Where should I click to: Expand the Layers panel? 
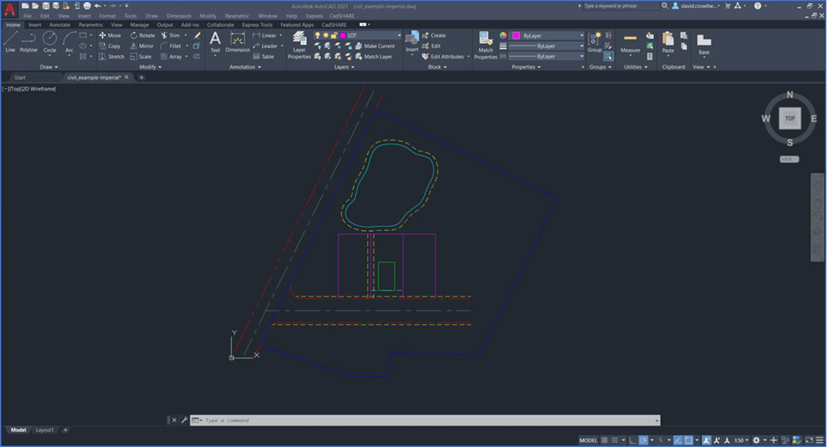[x=344, y=67]
